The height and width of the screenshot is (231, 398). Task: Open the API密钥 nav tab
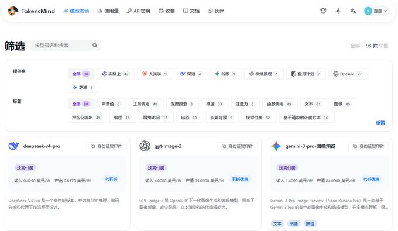point(138,11)
